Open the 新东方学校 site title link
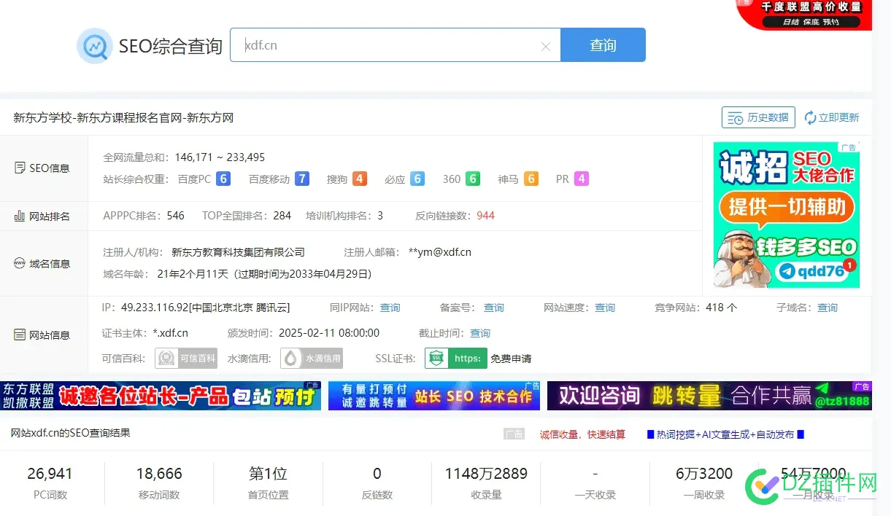891x516 pixels. pyautogui.click(x=123, y=117)
